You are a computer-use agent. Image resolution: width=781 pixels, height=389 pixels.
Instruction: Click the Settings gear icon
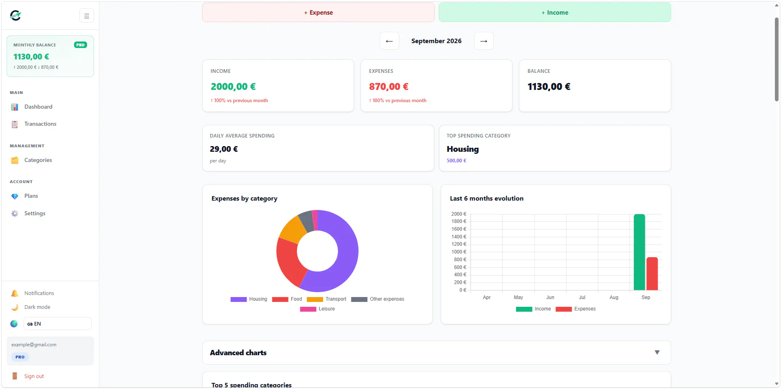15,214
